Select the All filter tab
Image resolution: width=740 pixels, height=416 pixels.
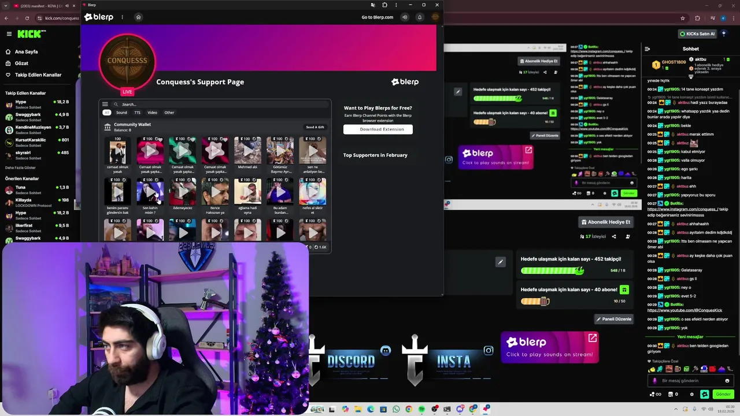point(107,113)
